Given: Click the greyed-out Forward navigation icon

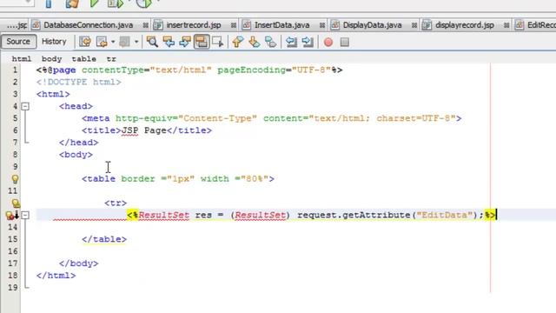Looking at the screenshot, I should (124, 42).
